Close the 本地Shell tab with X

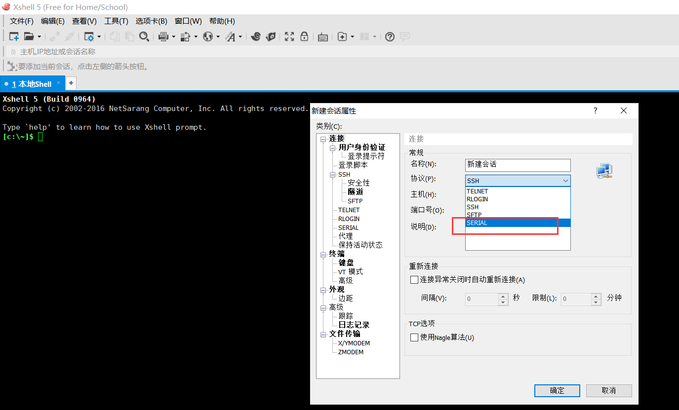tap(58, 83)
